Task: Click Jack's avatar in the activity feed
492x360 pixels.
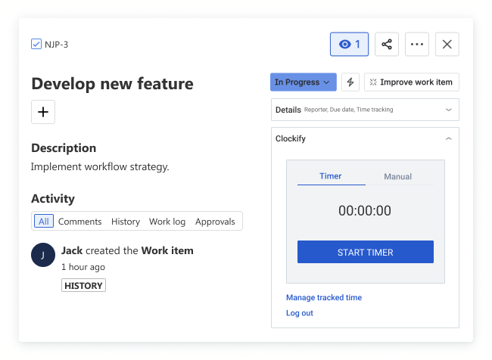Action: tap(43, 255)
